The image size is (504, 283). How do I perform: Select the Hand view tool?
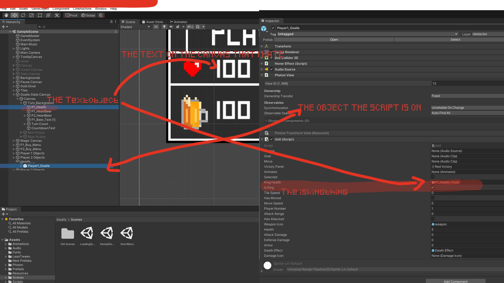point(6,15)
